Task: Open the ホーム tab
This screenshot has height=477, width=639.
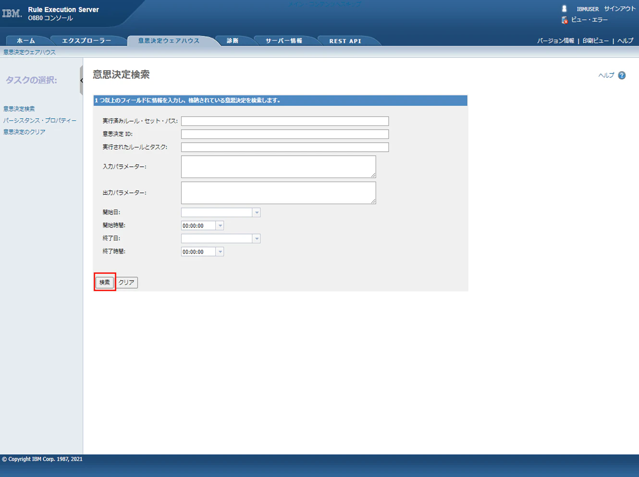Action: [x=26, y=41]
